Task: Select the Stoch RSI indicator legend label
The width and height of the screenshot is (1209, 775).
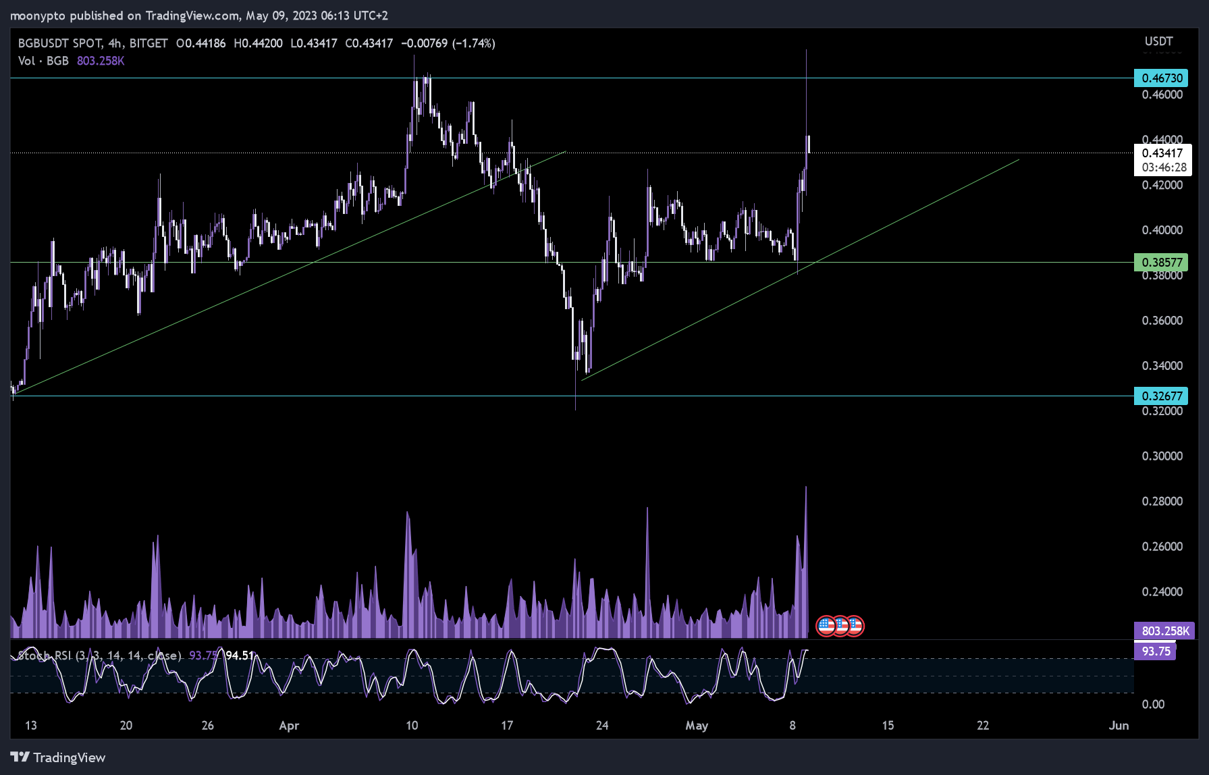Action: coord(99,656)
